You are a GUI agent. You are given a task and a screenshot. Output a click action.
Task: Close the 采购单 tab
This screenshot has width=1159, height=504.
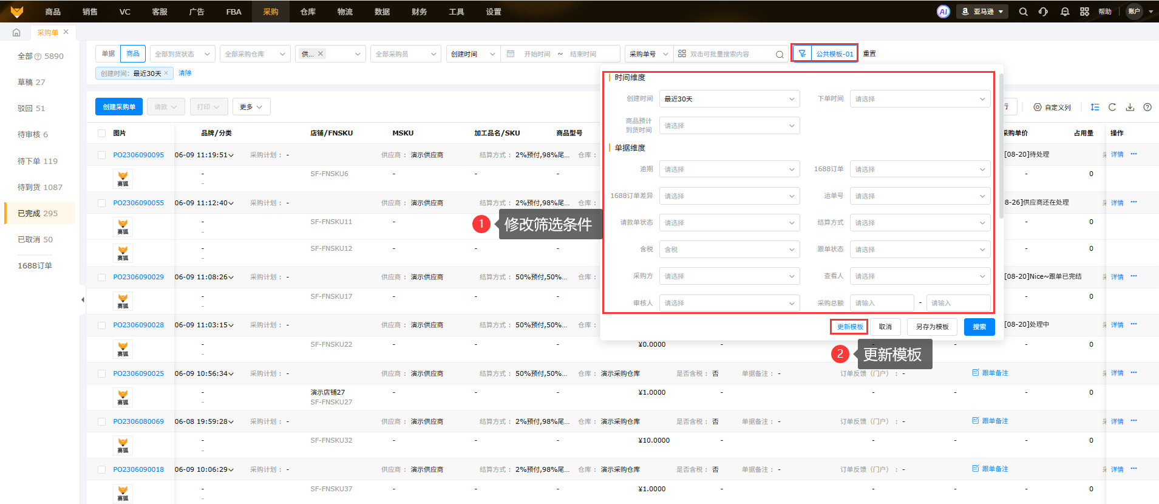point(66,32)
